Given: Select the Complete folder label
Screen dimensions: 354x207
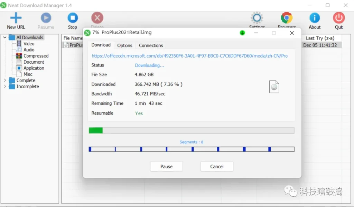Looking at the screenshot, I should [x=26, y=80].
